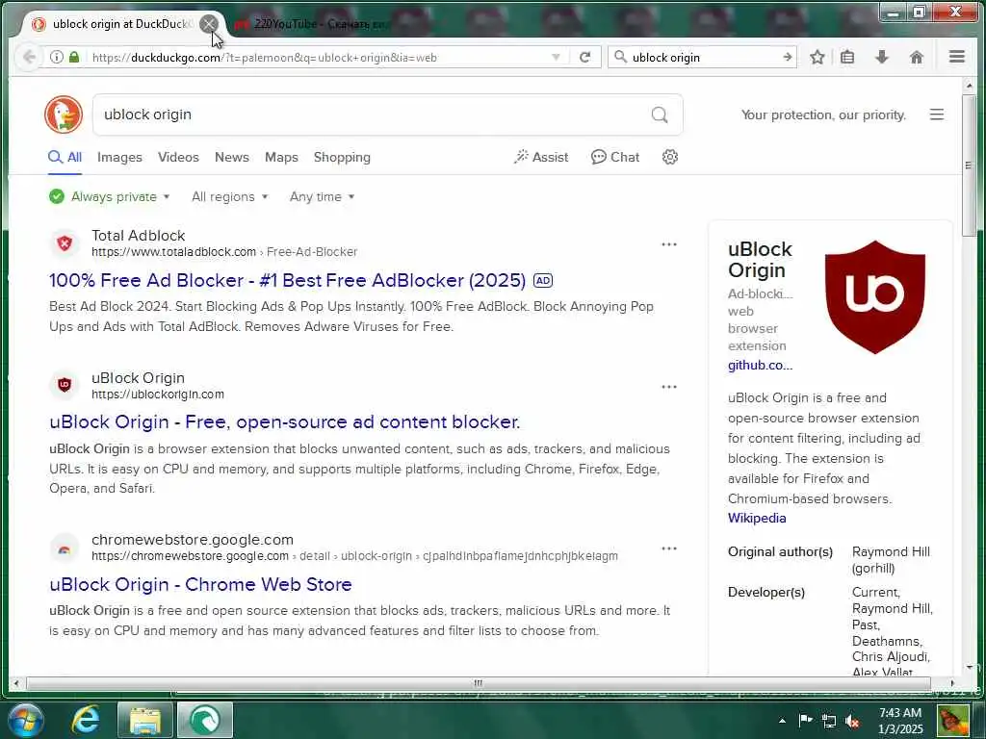Click the https://www.totaladblock.com URL text
The image size is (986, 739).
pyautogui.click(x=173, y=252)
